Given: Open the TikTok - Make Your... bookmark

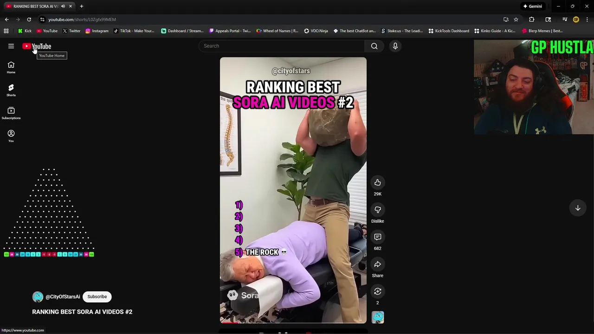Looking at the screenshot, I should [x=134, y=31].
